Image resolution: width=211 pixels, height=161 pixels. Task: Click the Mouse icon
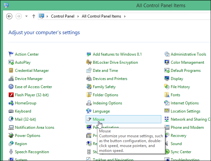tap(89, 119)
